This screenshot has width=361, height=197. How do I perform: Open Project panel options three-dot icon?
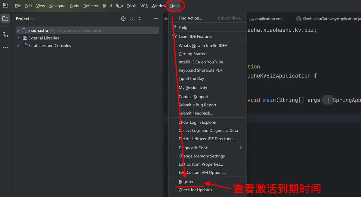(148, 19)
